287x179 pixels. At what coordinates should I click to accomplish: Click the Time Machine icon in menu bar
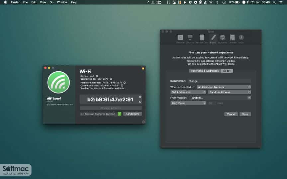pos(224,2)
